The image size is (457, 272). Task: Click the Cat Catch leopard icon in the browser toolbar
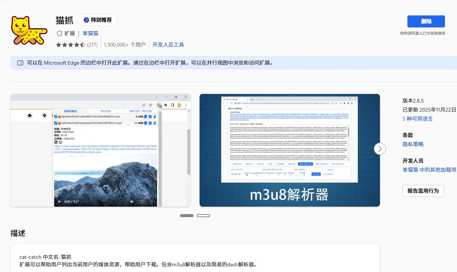coord(159,105)
